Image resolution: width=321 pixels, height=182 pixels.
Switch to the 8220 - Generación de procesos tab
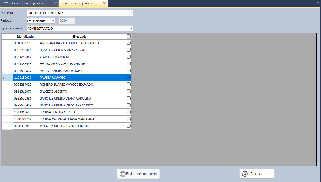pyautogui.click(x=26, y=3)
